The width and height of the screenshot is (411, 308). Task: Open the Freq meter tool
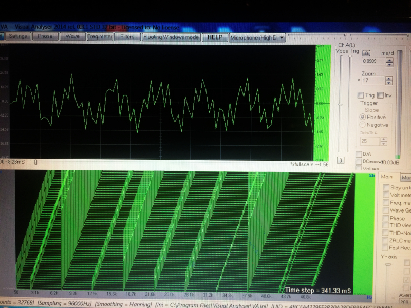(x=100, y=36)
